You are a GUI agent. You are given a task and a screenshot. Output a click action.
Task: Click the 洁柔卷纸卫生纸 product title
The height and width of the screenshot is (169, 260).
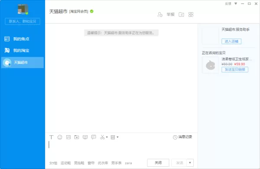pyautogui.click(x=237, y=59)
